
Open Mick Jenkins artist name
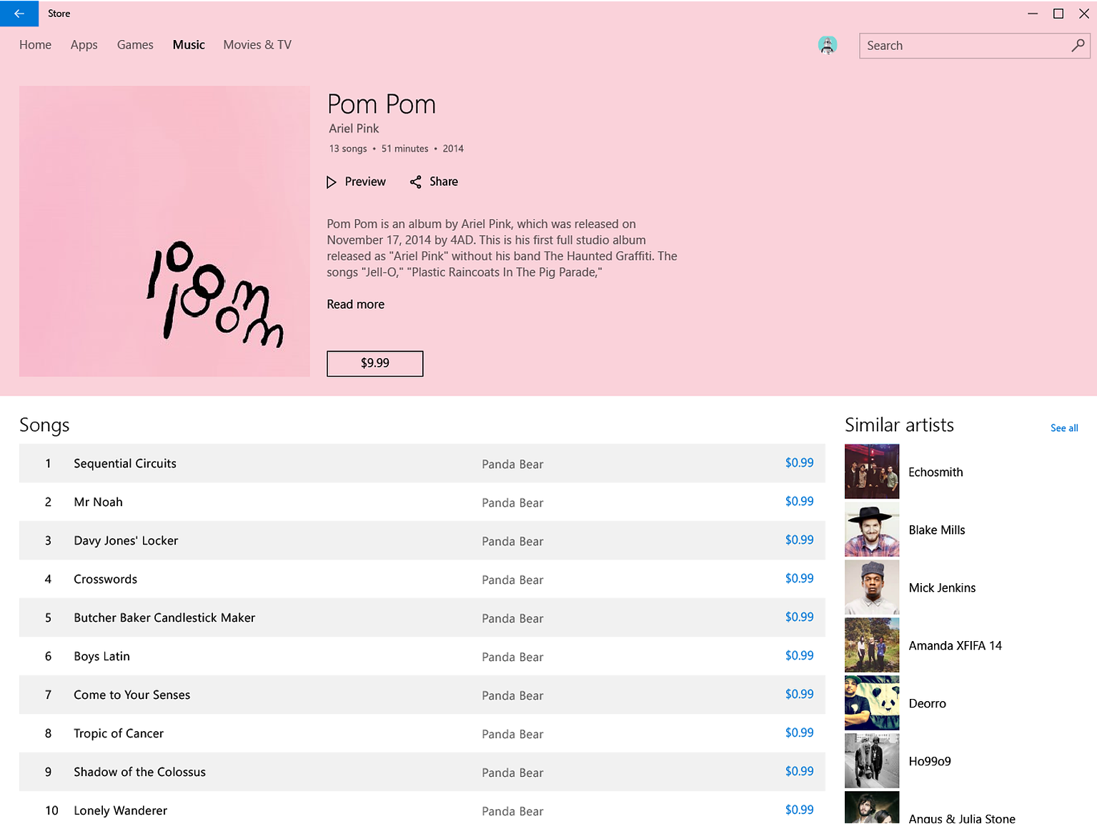click(942, 588)
